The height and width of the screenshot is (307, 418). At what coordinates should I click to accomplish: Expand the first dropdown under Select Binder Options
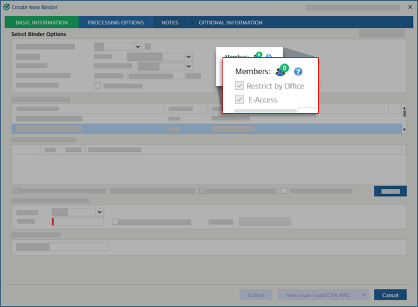click(x=137, y=46)
